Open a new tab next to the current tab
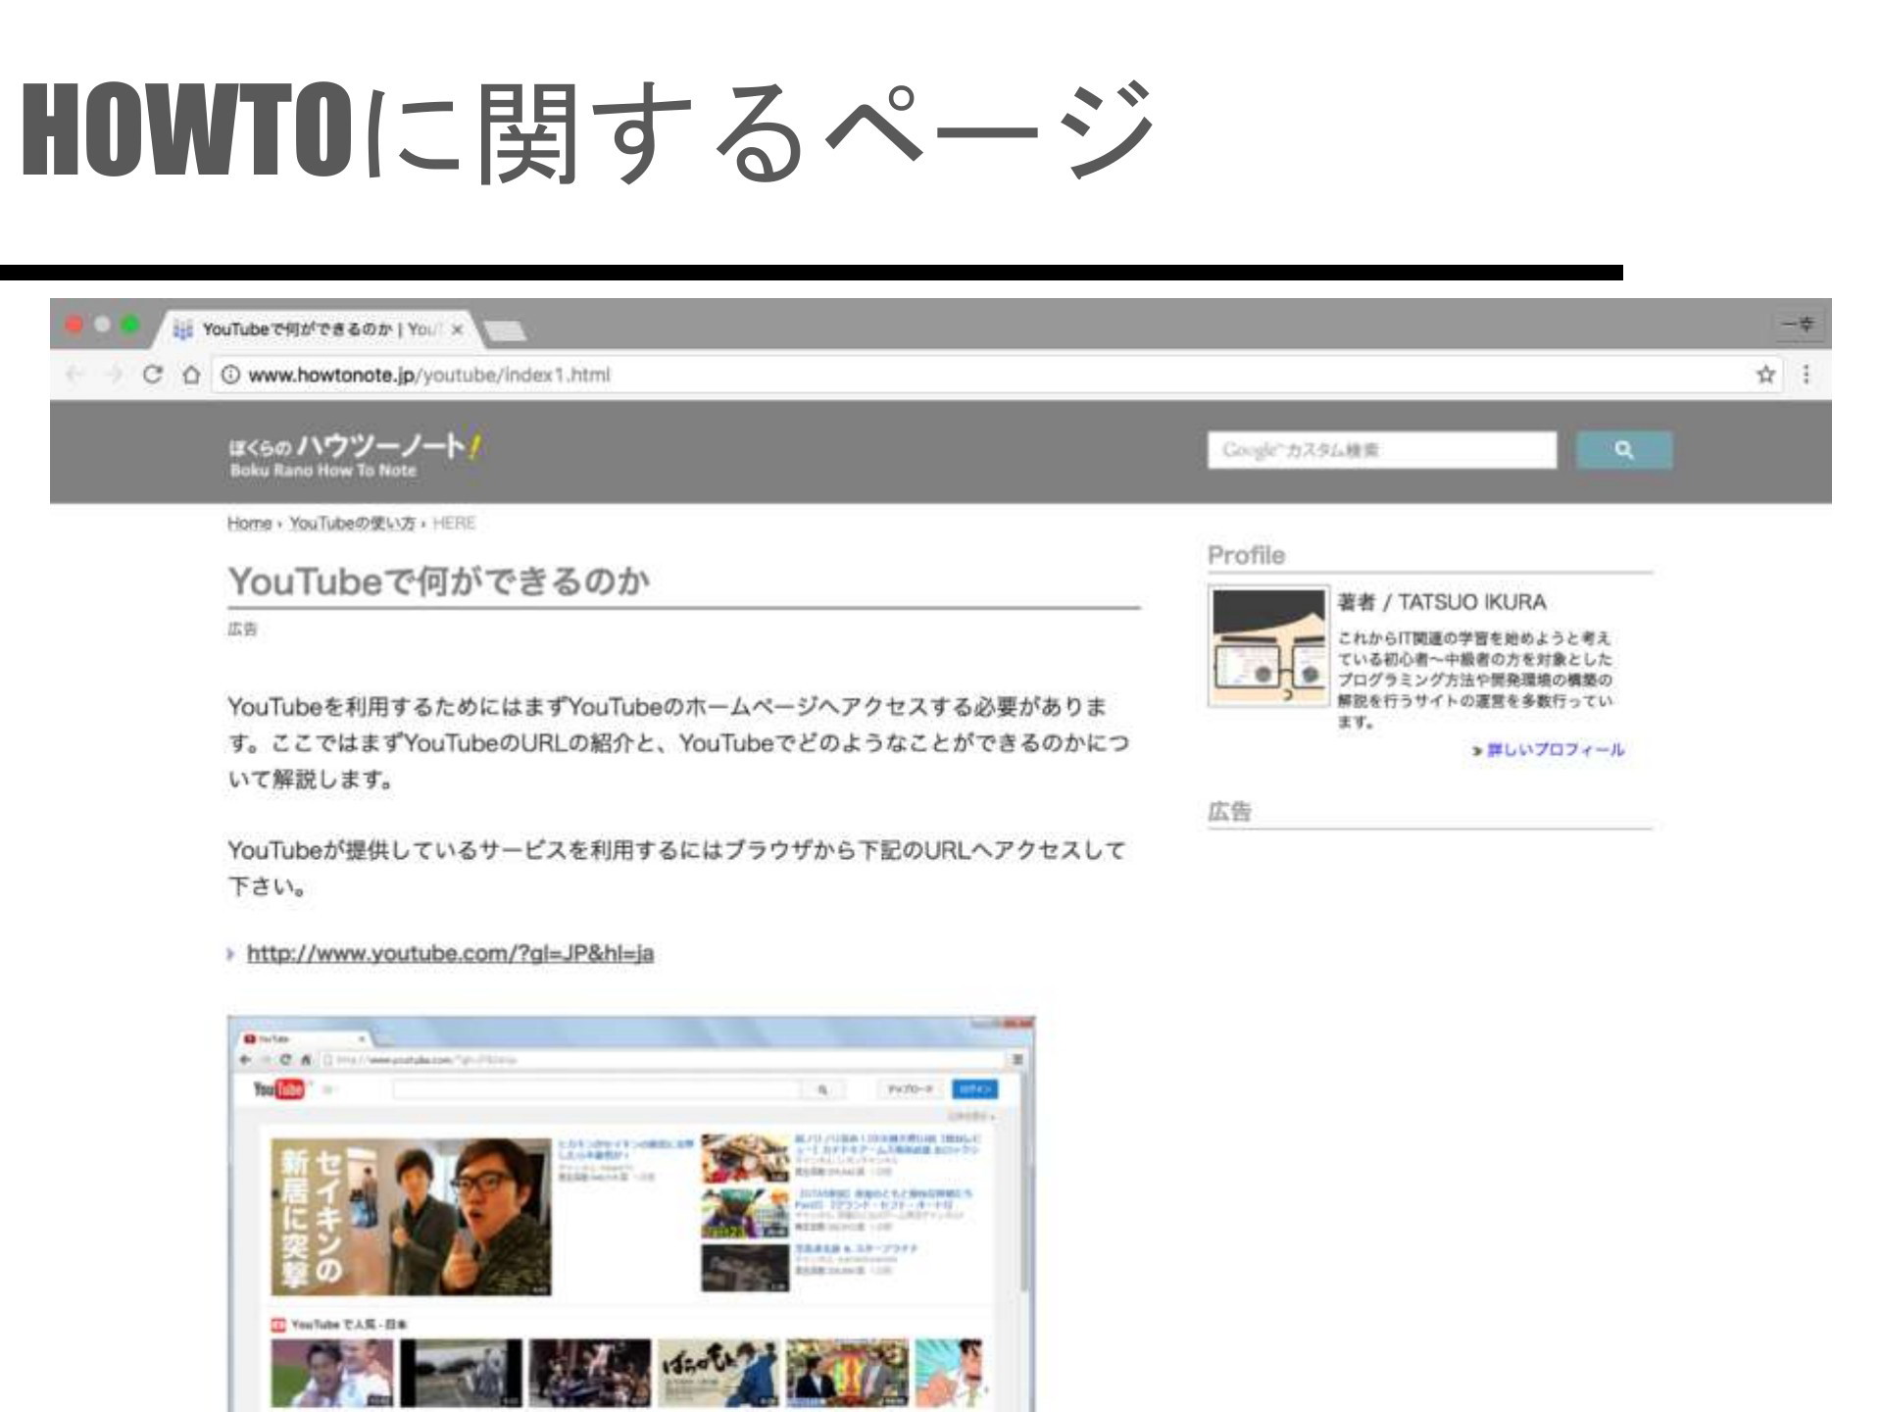1882x1412 pixels. coord(506,332)
